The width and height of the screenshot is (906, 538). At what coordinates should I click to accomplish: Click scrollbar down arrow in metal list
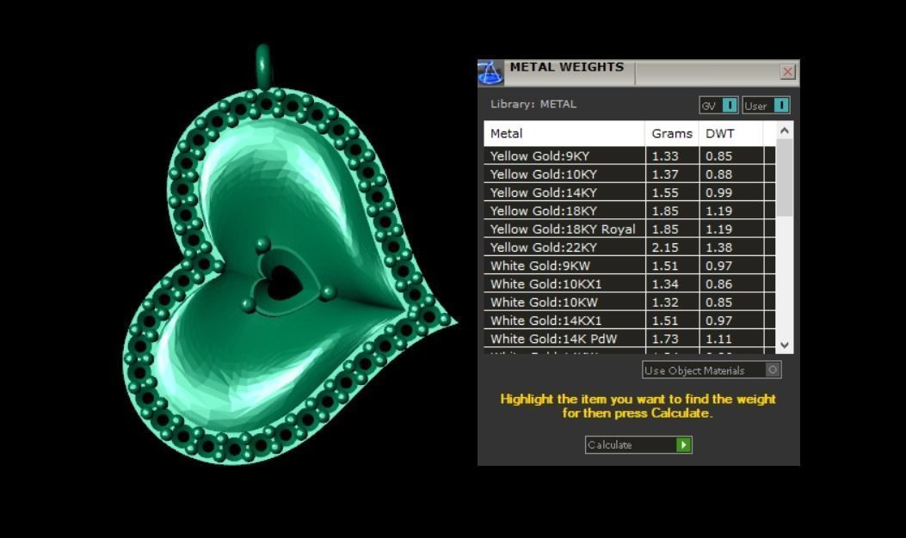pos(784,345)
